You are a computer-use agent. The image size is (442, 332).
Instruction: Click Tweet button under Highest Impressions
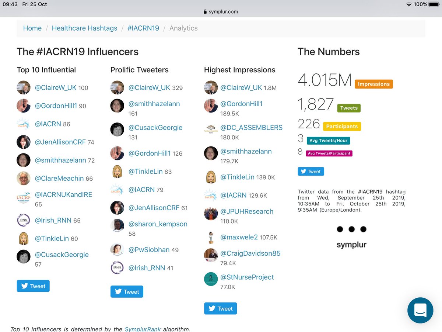pos(220,308)
